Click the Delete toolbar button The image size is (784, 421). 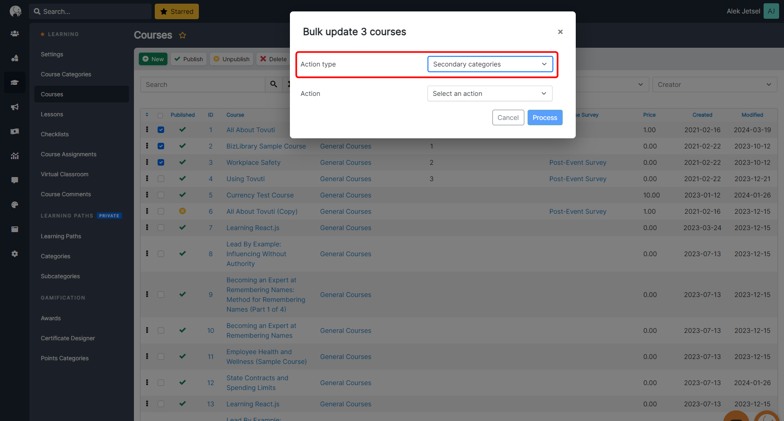(x=274, y=59)
